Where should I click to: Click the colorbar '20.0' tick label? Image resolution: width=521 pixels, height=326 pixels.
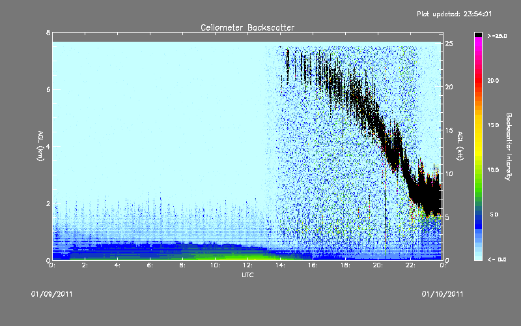(x=494, y=81)
